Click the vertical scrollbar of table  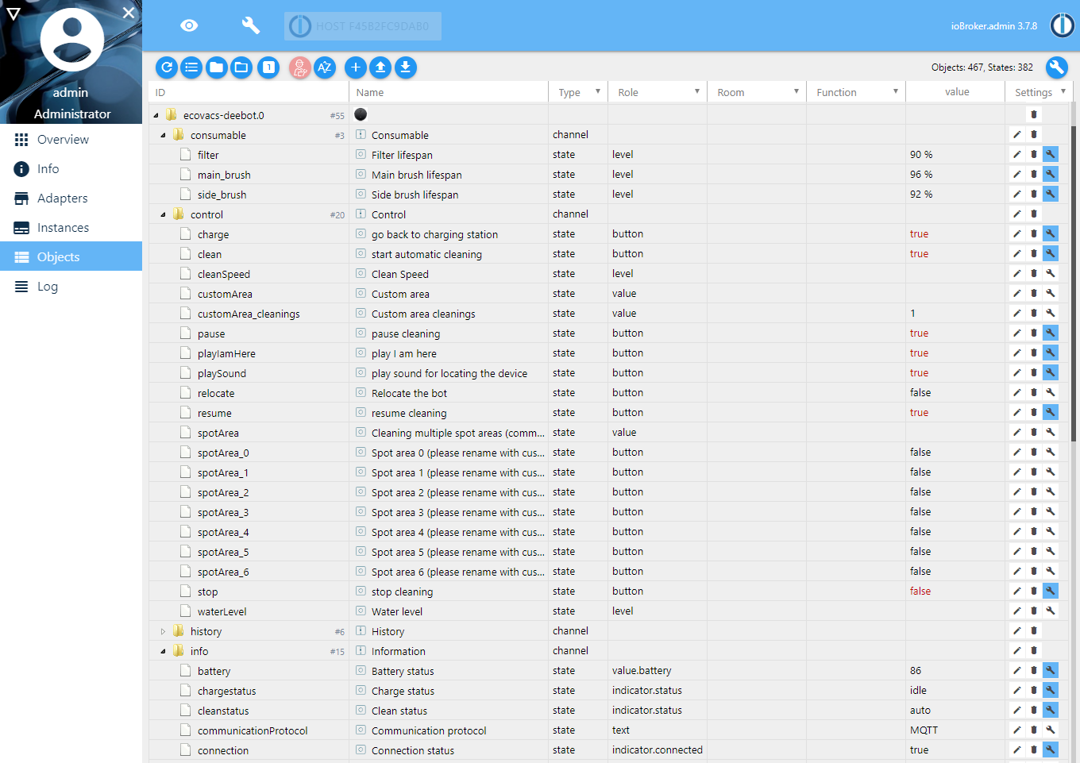coord(1074,283)
